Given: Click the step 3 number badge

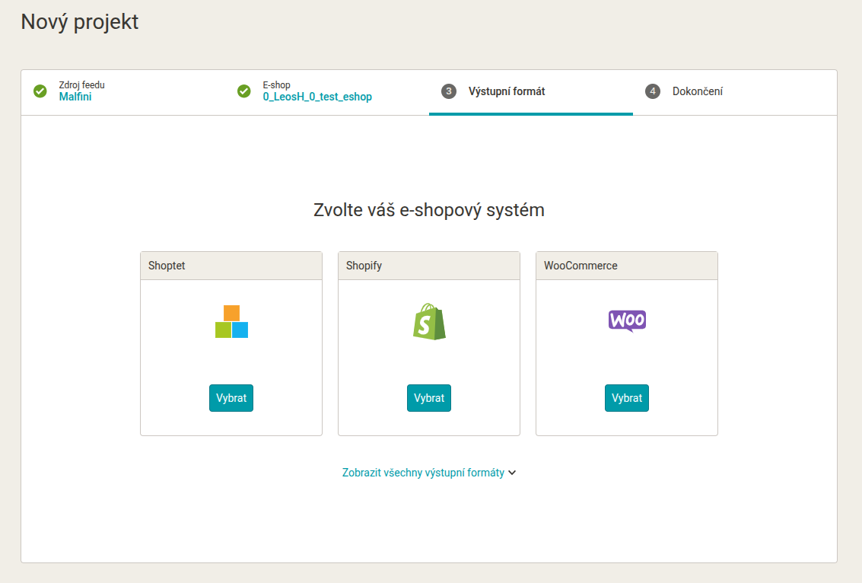Looking at the screenshot, I should click(x=449, y=91).
